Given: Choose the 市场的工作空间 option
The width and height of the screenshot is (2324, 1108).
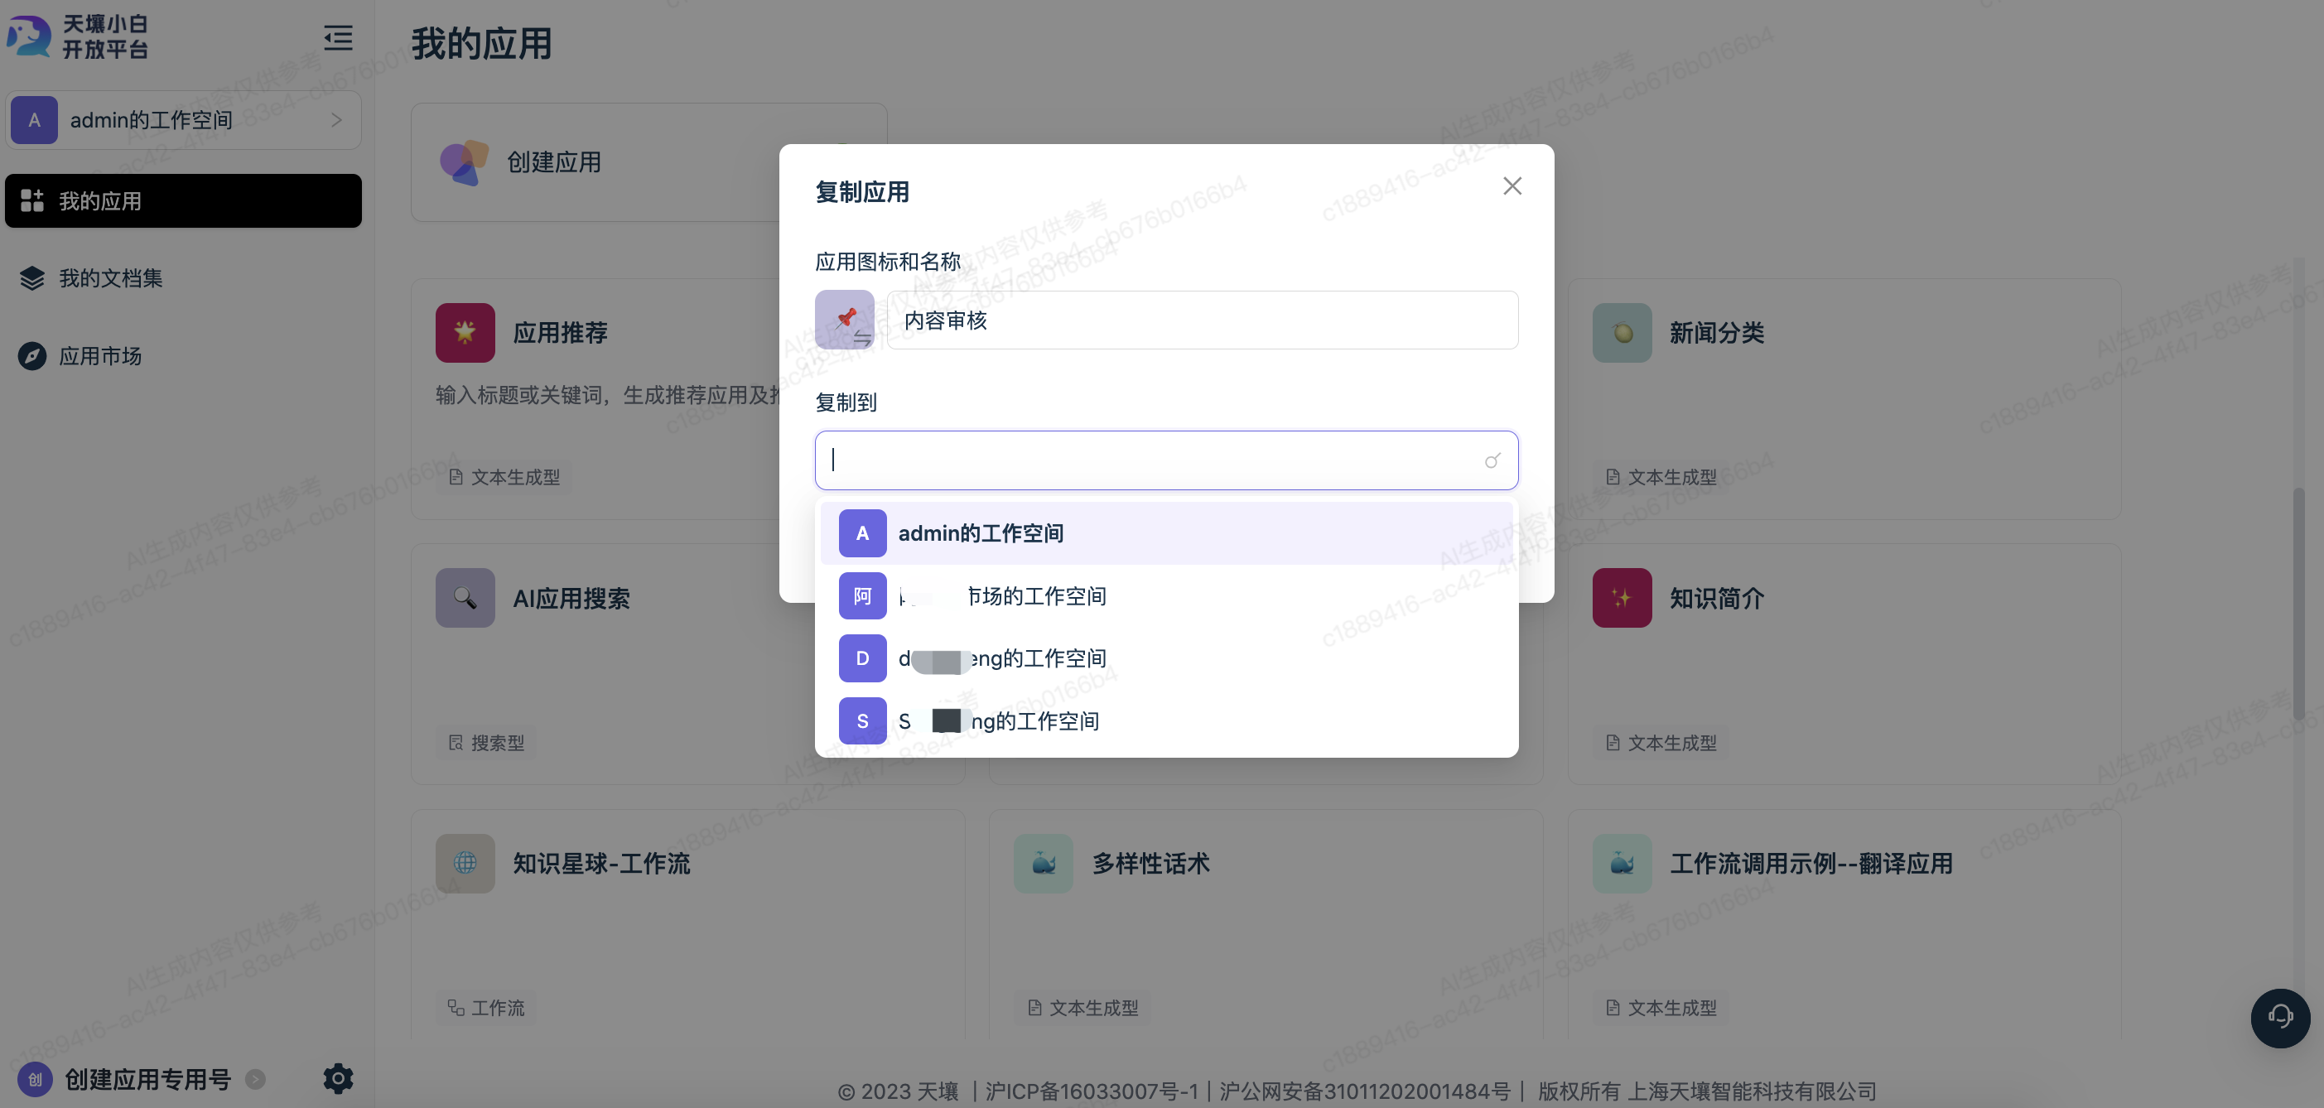Looking at the screenshot, I should click(x=1166, y=595).
